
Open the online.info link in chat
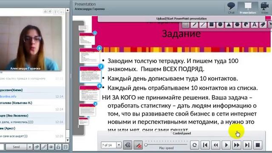8,96
